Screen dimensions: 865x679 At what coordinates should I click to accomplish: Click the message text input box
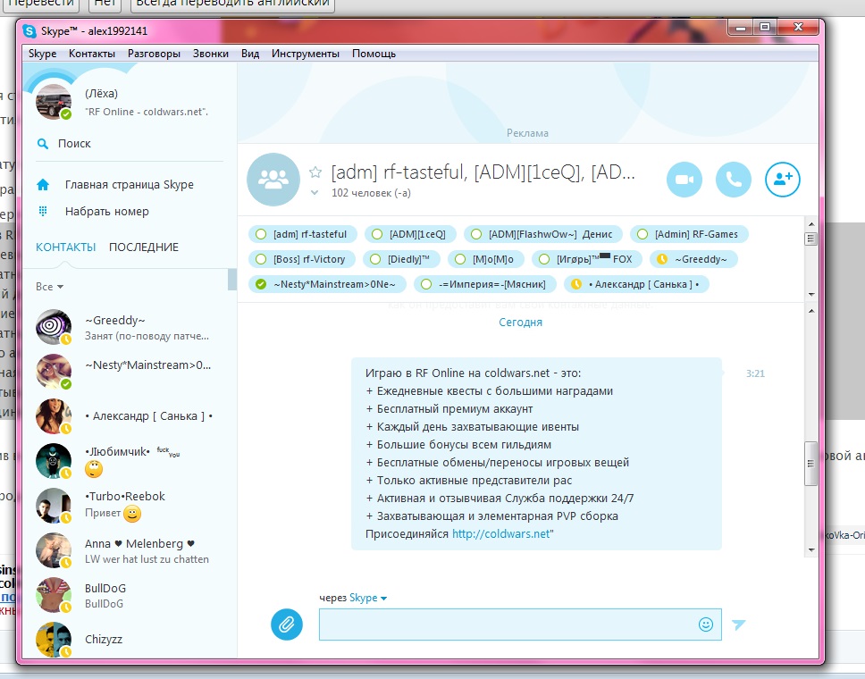click(520, 625)
